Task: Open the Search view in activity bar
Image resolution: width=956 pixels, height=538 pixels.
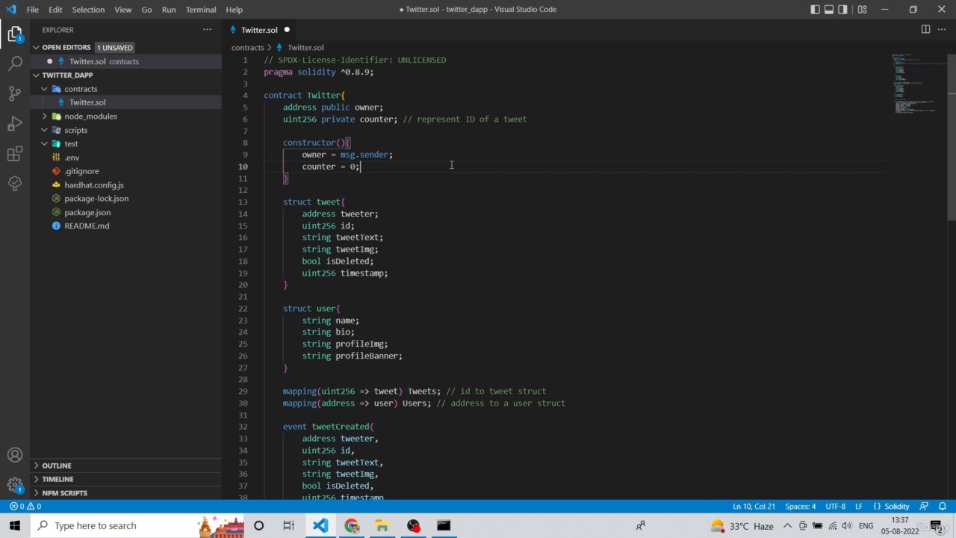Action: click(x=15, y=64)
